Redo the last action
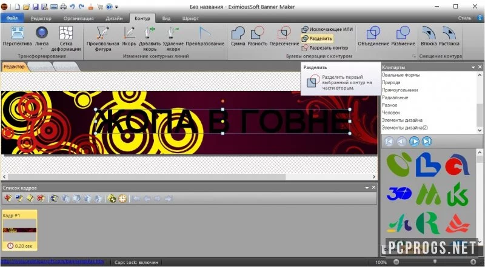Screen dimensions: 485x267 pos(81,7)
